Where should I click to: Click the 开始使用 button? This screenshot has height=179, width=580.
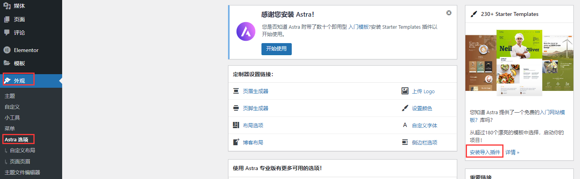click(x=276, y=49)
